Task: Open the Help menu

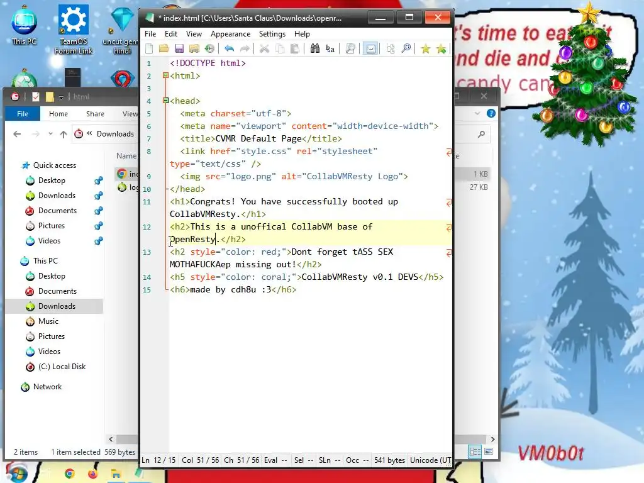Action: (x=302, y=34)
